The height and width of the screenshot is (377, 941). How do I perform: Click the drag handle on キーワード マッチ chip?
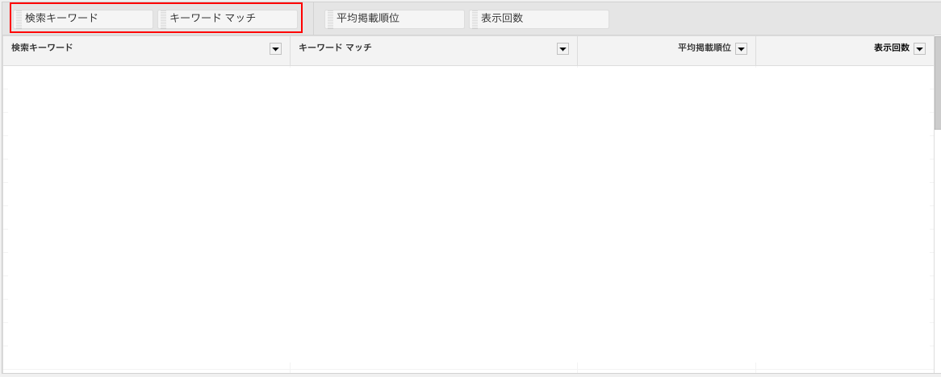click(x=163, y=19)
